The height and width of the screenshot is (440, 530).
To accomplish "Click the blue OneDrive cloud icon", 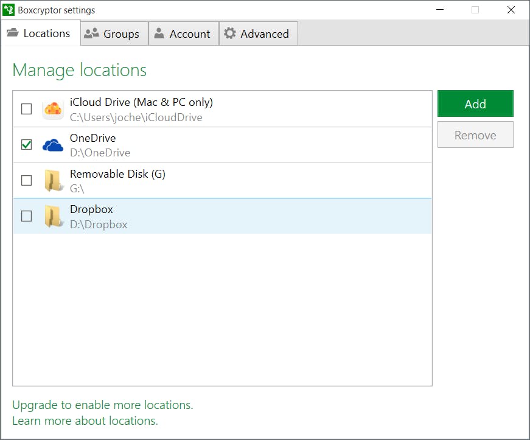I will pos(53,145).
